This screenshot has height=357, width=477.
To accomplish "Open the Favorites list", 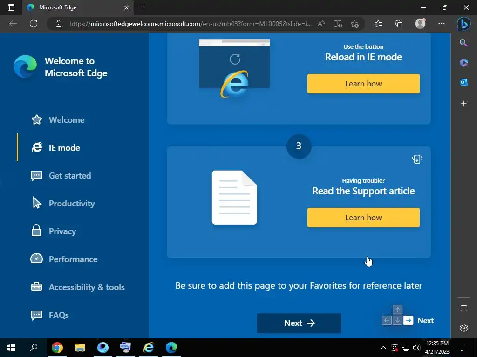I will point(378,24).
